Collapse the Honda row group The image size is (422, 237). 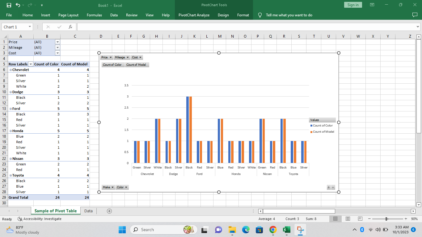[11, 131]
